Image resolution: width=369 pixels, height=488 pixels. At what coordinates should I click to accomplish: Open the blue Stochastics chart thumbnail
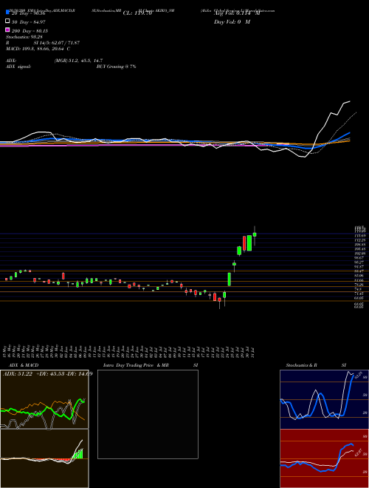tap(324, 399)
